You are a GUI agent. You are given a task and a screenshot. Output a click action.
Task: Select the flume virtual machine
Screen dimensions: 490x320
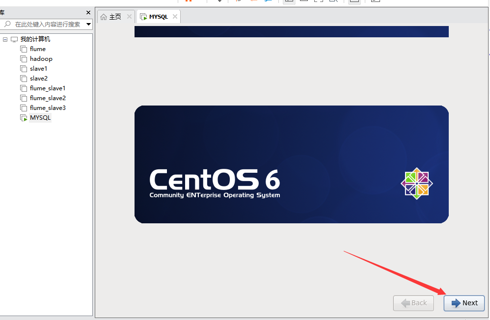(37, 49)
